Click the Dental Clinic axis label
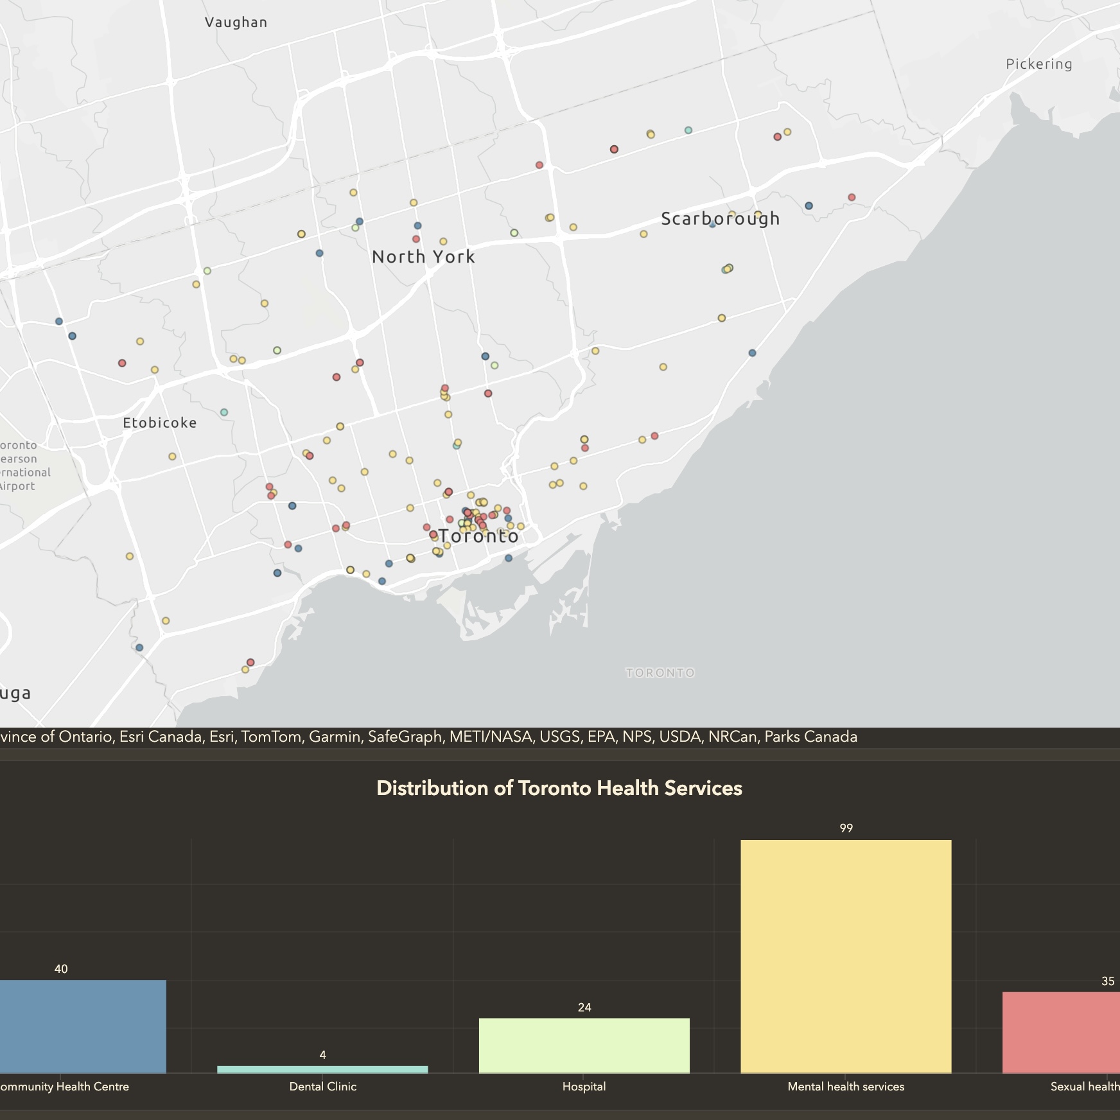Screen dimensions: 1120x1120 point(322,1087)
